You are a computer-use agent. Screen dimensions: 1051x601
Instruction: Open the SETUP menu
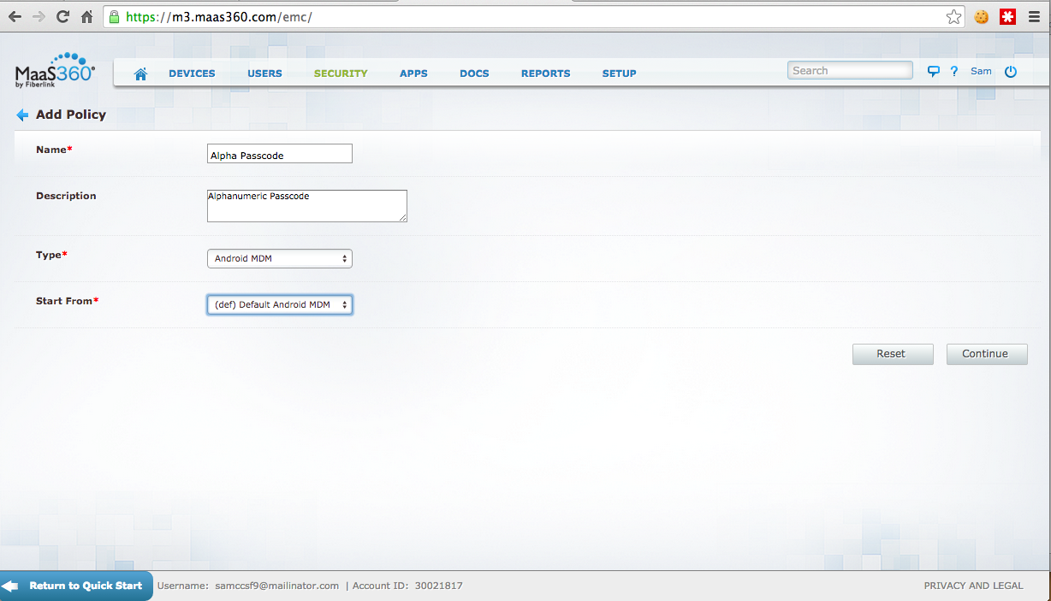tap(619, 74)
